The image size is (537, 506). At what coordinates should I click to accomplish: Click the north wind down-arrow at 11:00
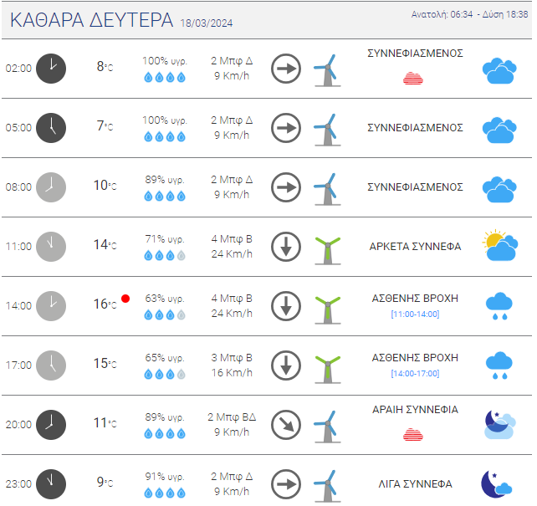286,247
